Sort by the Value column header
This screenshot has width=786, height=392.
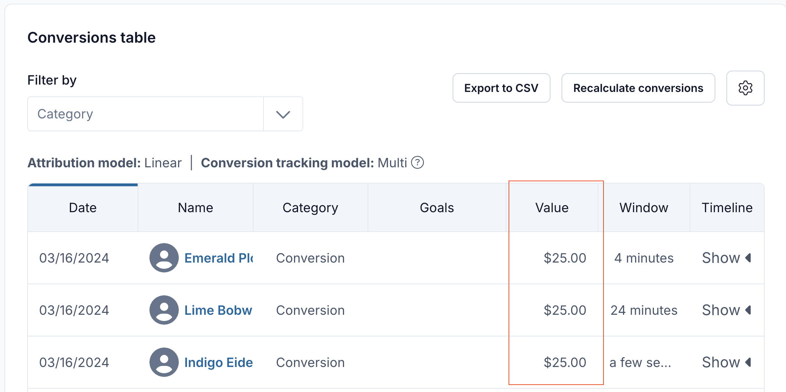click(x=552, y=208)
